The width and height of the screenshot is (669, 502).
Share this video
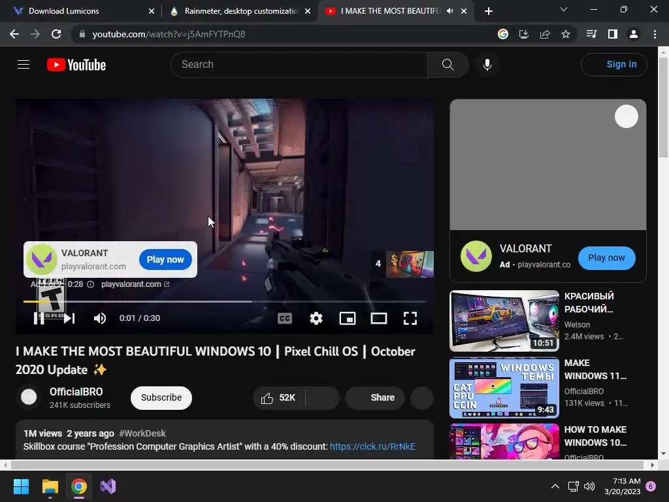pyautogui.click(x=375, y=398)
